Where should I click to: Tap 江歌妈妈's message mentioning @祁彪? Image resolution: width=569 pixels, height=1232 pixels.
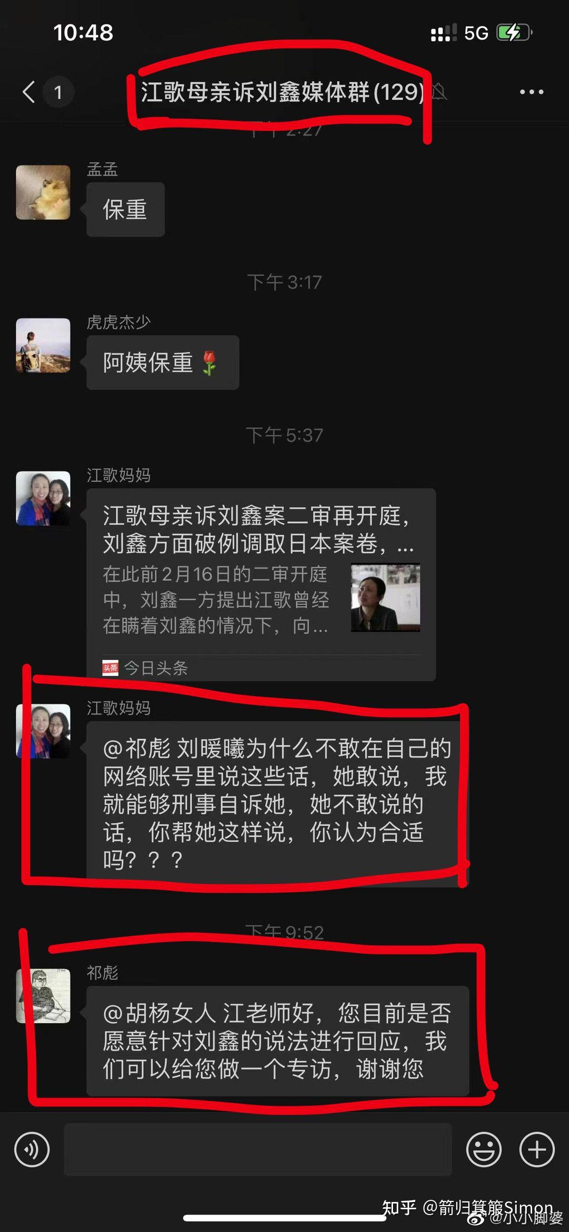point(278,804)
